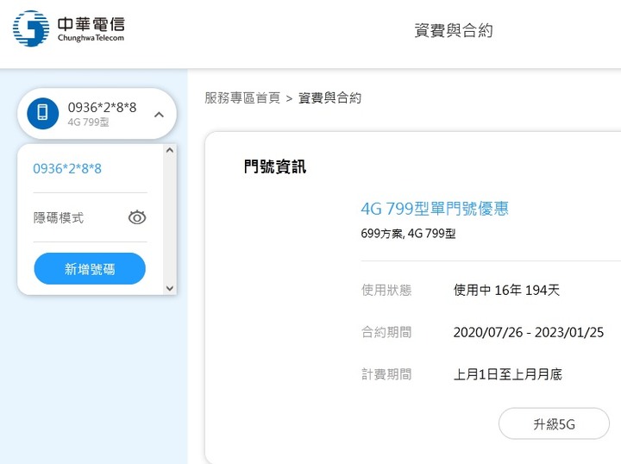The height and width of the screenshot is (464, 621).
Task: Click the 升級5G button
Action: [x=554, y=424]
